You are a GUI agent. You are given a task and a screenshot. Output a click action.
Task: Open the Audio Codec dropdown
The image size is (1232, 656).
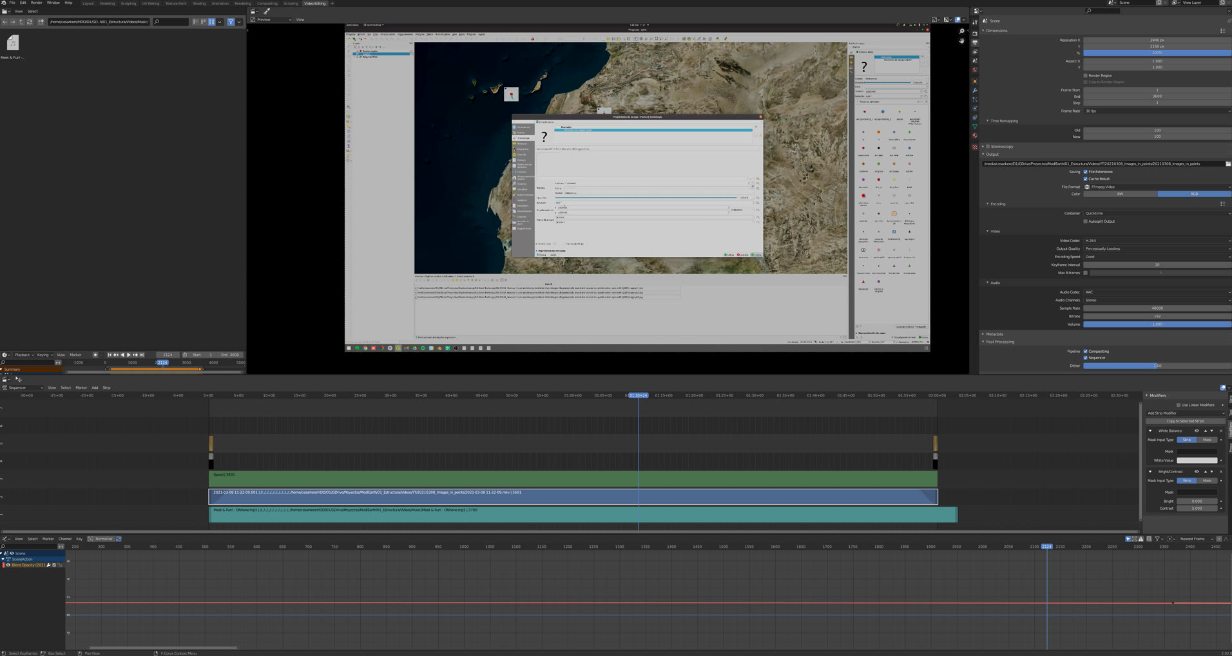1157,292
